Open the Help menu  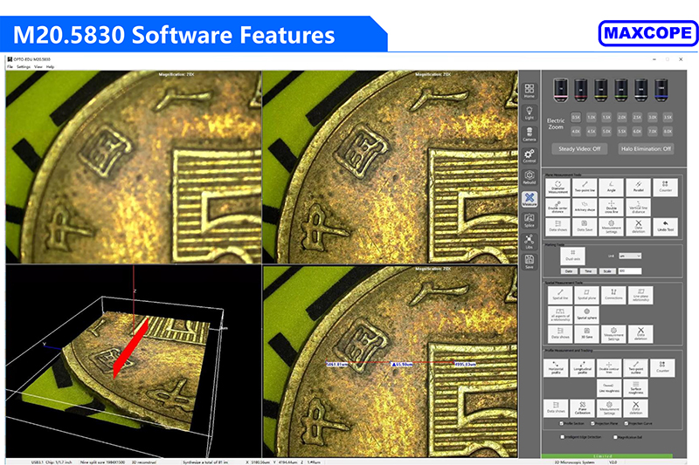[x=50, y=67]
